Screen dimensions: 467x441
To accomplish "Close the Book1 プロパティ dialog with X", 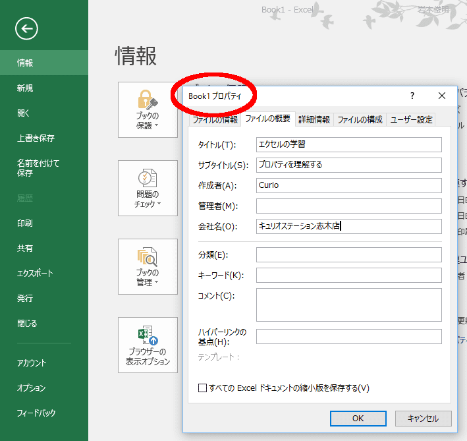I will coord(442,96).
